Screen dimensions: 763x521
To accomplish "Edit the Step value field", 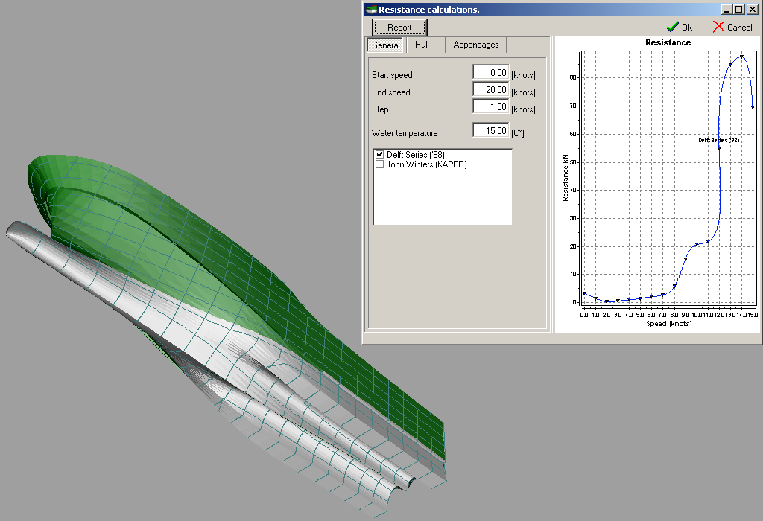I will [x=491, y=106].
